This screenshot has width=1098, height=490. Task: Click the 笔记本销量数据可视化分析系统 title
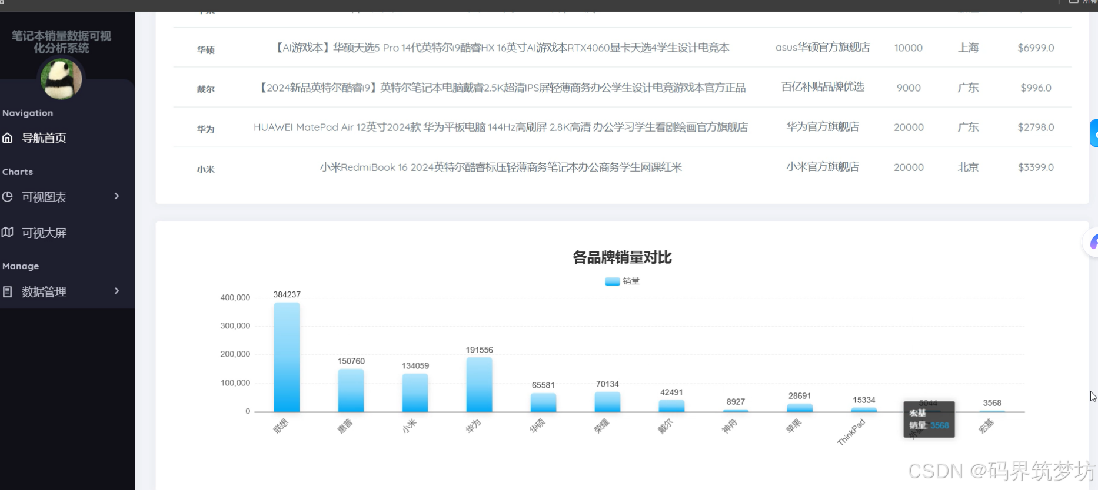[x=61, y=42]
